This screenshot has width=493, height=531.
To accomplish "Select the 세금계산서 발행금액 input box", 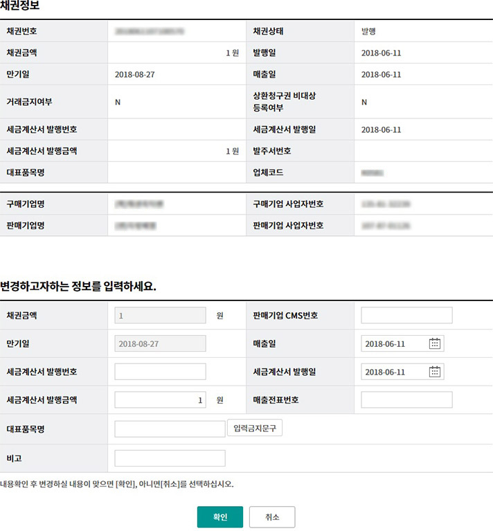I will coord(160,400).
